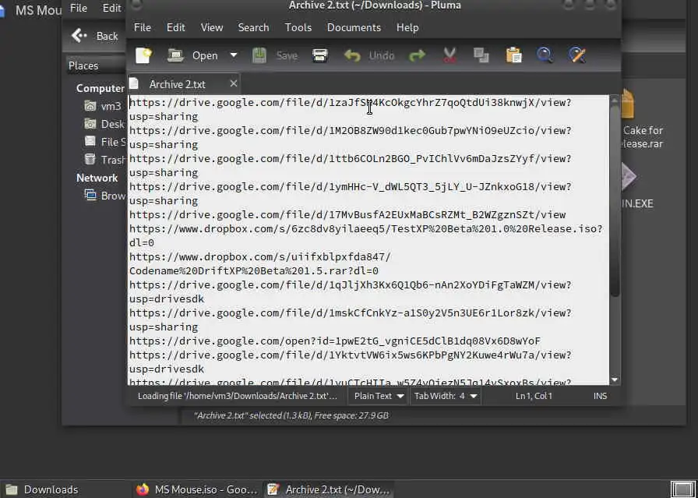
Task: Expand the Open recent files arrow
Action: 234,55
